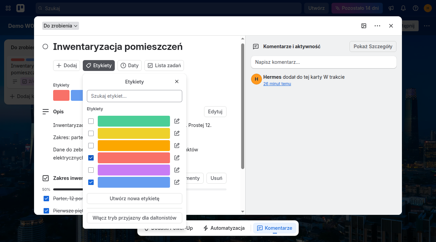436x242 pixels.
Task: Click the Szukaj search bar at top
Action: click(169, 8)
